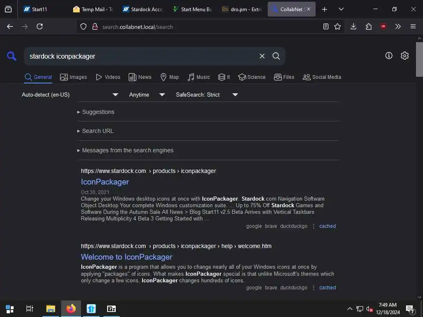The image size is (423, 317).
Task: Open a new browser tab
Action: 325,9
